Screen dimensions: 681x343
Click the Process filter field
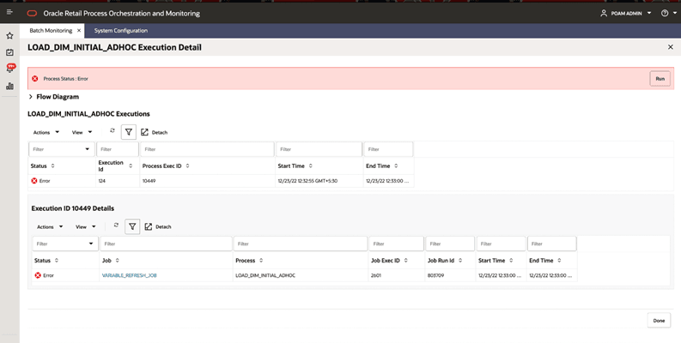coord(301,244)
